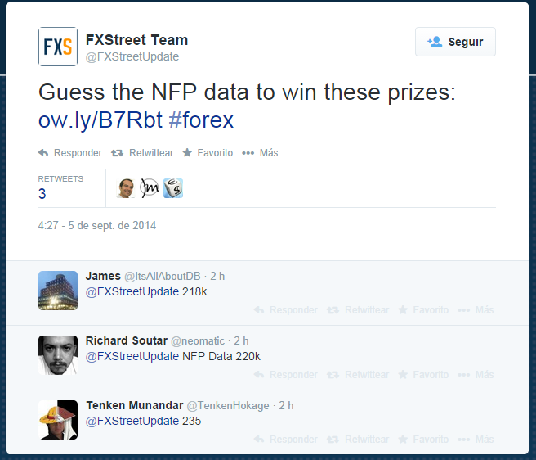Image resolution: width=536 pixels, height=460 pixels.
Task: Click the FXStreet Team profile logo
Action: [x=58, y=47]
